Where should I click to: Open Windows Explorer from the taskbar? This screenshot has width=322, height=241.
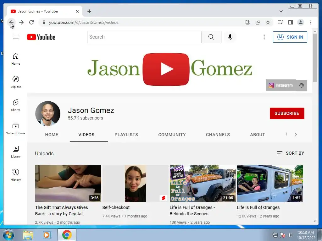28,235
